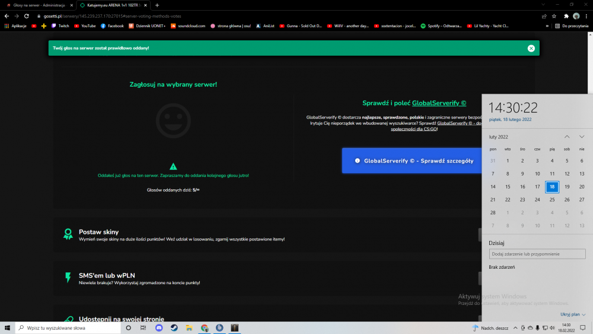Share this page via address bar icon
This screenshot has height=334, width=593.
544,16
